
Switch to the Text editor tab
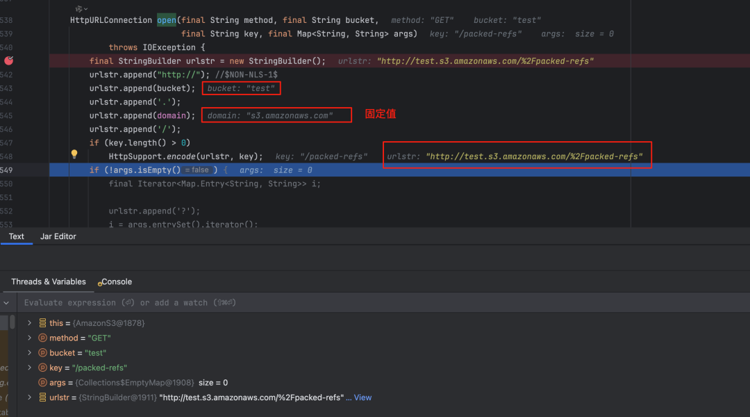(16, 236)
